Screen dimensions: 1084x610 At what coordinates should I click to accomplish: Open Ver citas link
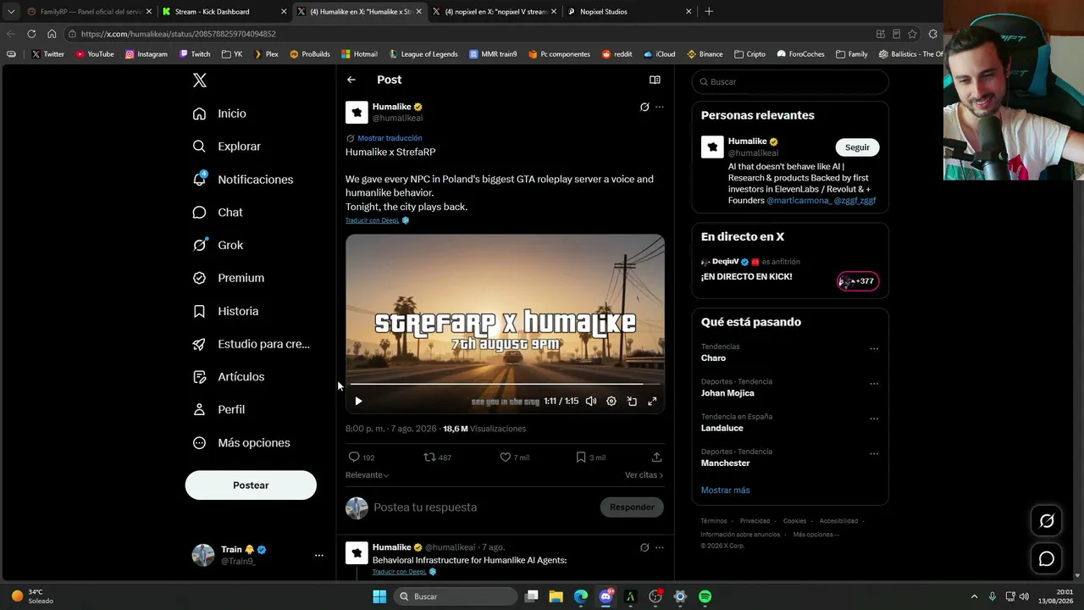click(644, 475)
